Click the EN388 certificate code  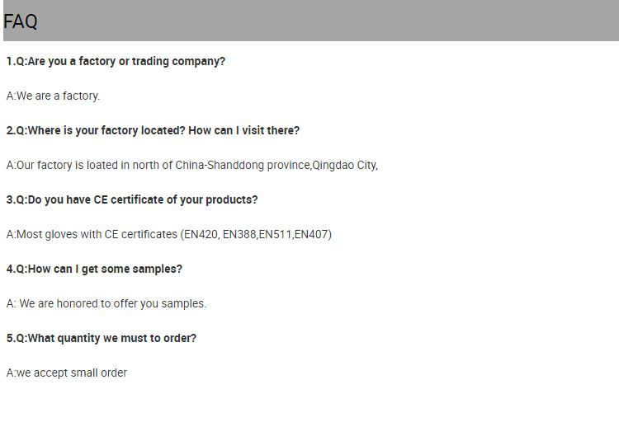(239, 234)
